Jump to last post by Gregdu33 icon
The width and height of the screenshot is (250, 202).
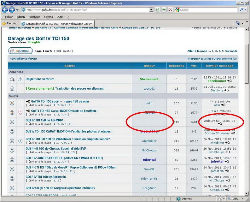227,190
